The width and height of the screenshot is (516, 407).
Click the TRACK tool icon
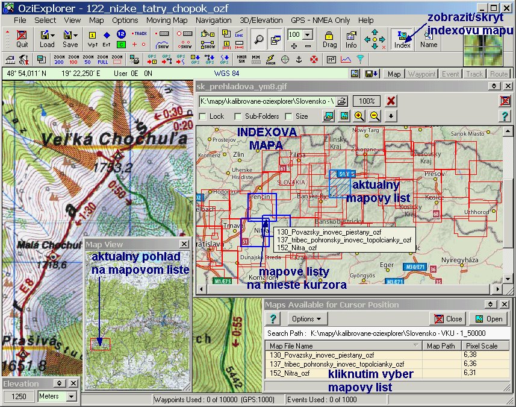click(x=139, y=34)
